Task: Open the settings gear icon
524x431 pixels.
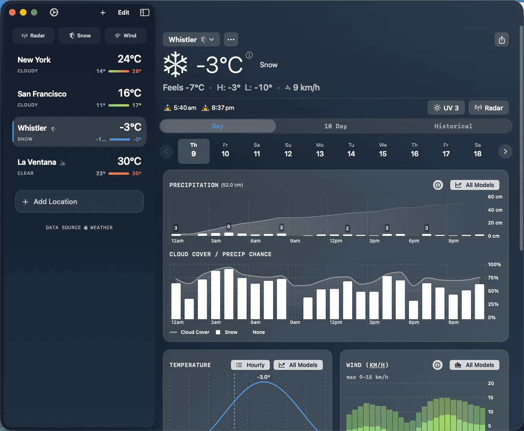Action: 54,12
